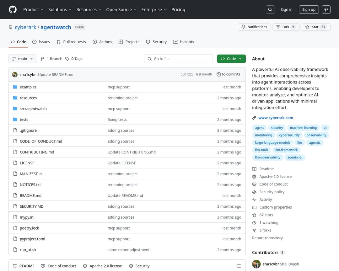This screenshot has width=339, height=271.
Task: Click the tag icon next to 0 Tags
Action: pyautogui.click(x=67, y=59)
